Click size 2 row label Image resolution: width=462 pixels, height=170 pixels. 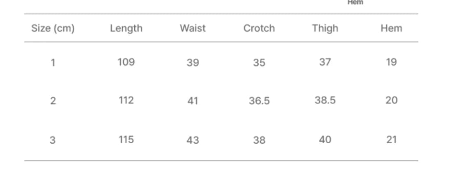[53, 101]
